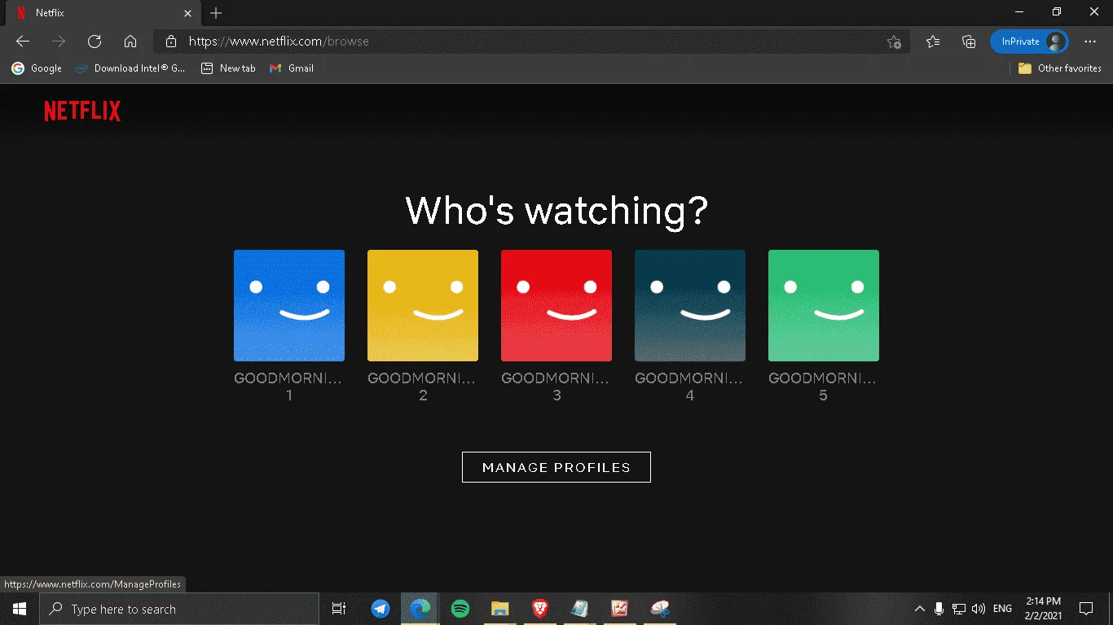This screenshot has height=625, width=1113.
Task: Select the yellow GOODMORNI... 2 profile avatar
Action: pyautogui.click(x=423, y=305)
